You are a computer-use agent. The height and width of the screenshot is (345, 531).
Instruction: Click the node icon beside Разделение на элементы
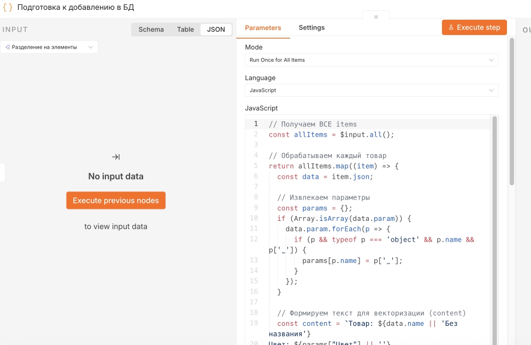click(8, 47)
